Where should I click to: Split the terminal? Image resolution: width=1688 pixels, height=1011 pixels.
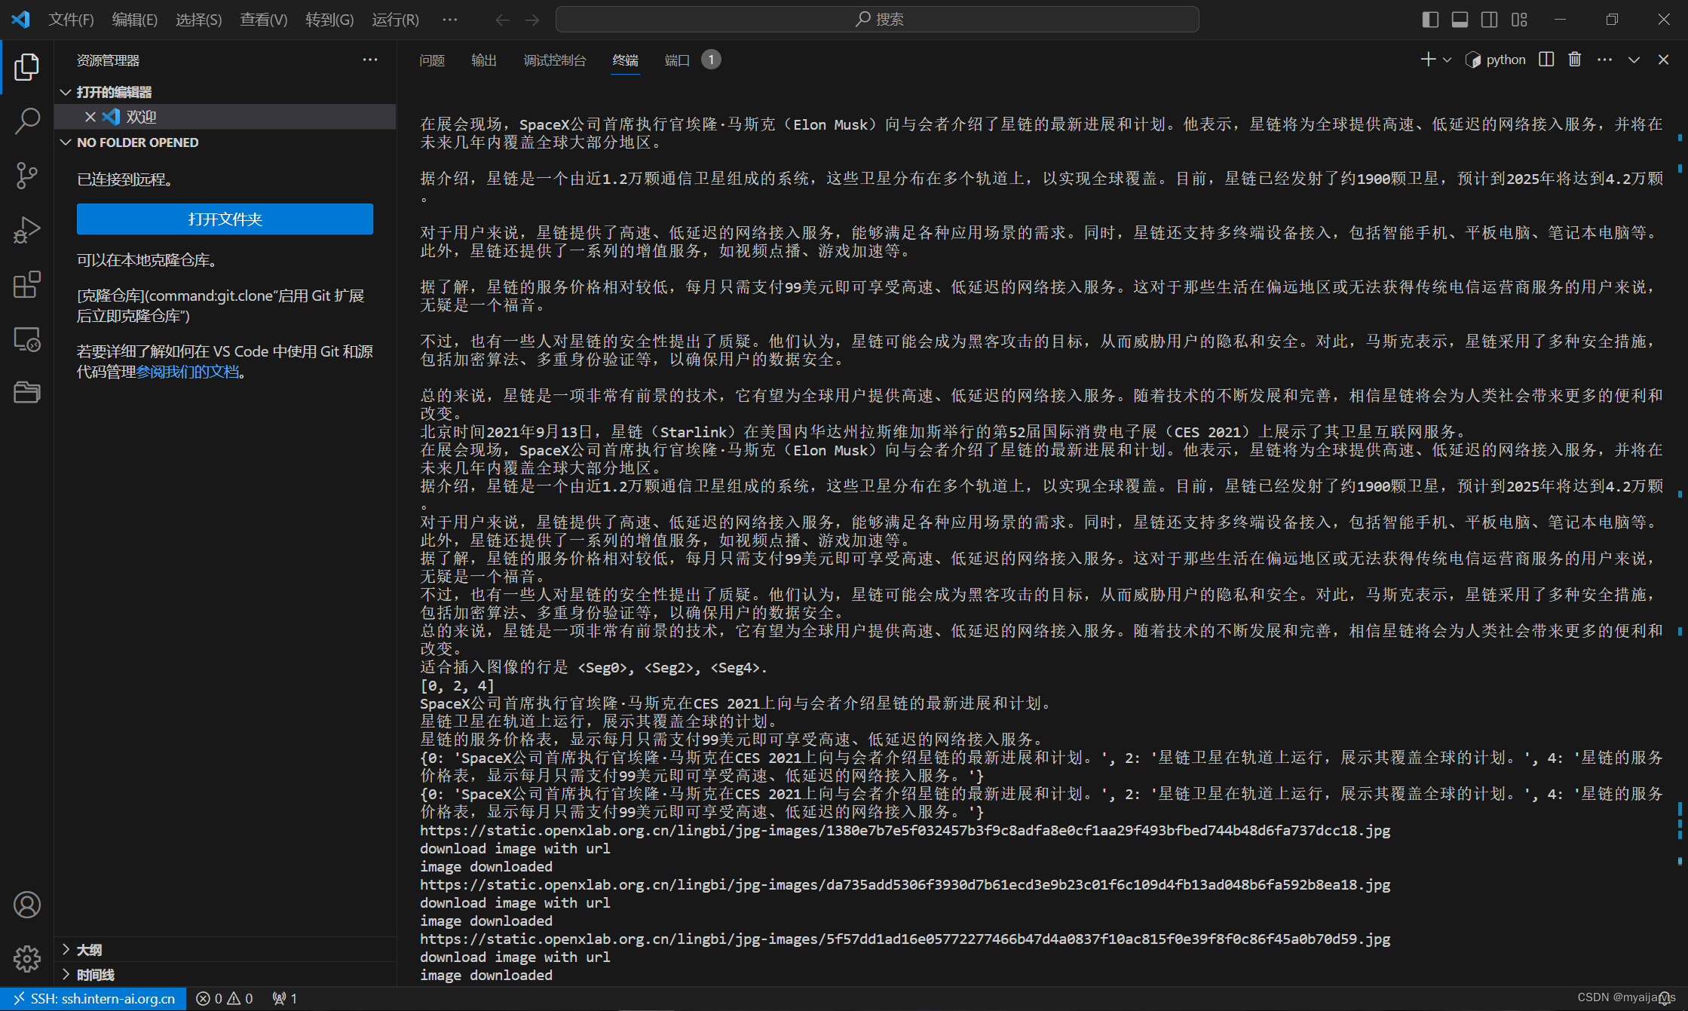coord(1546,60)
